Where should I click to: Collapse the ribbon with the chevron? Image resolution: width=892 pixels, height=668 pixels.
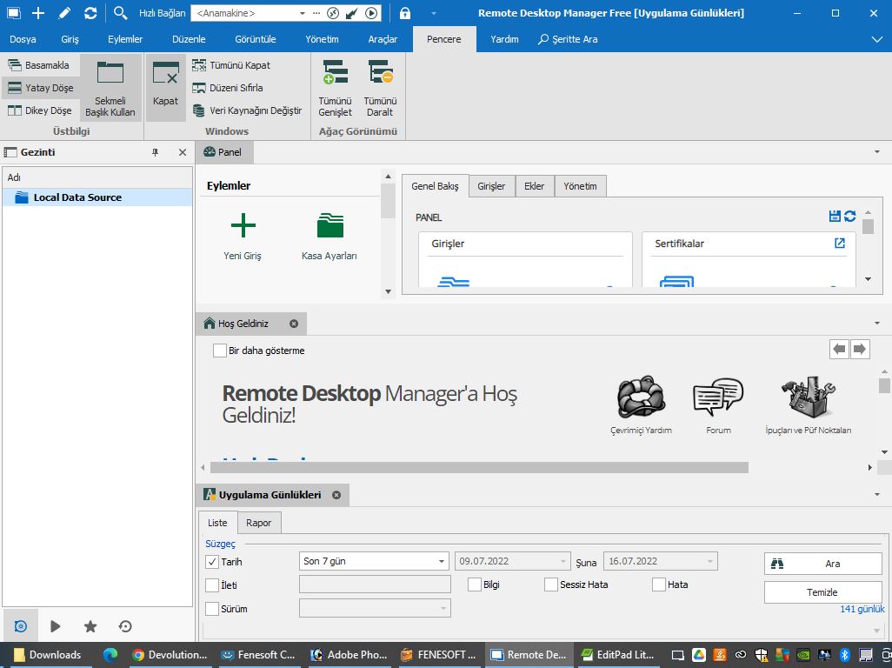point(876,39)
